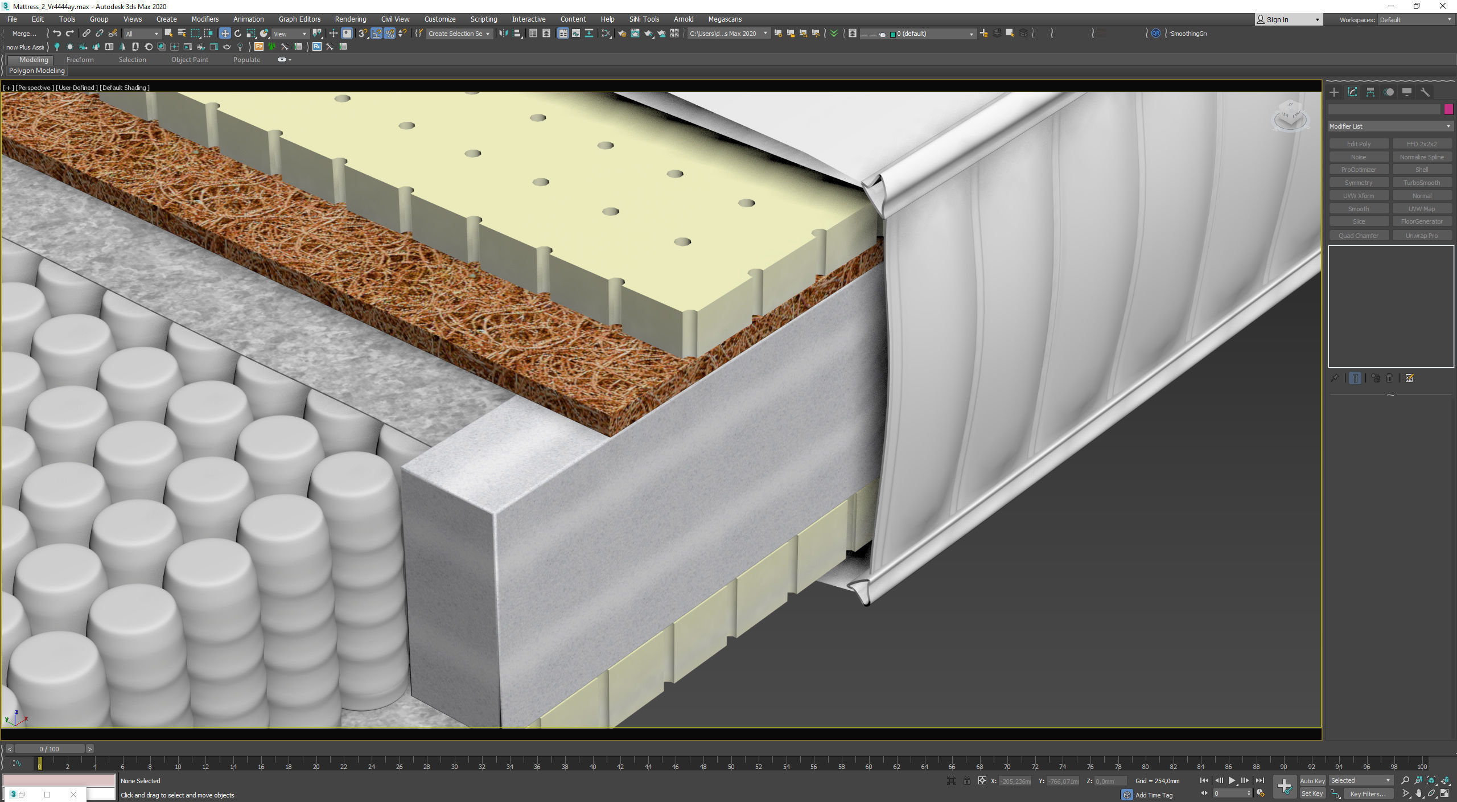The image size is (1457, 802).
Task: Click the Mirror tool icon
Action: (x=504, y=34)
